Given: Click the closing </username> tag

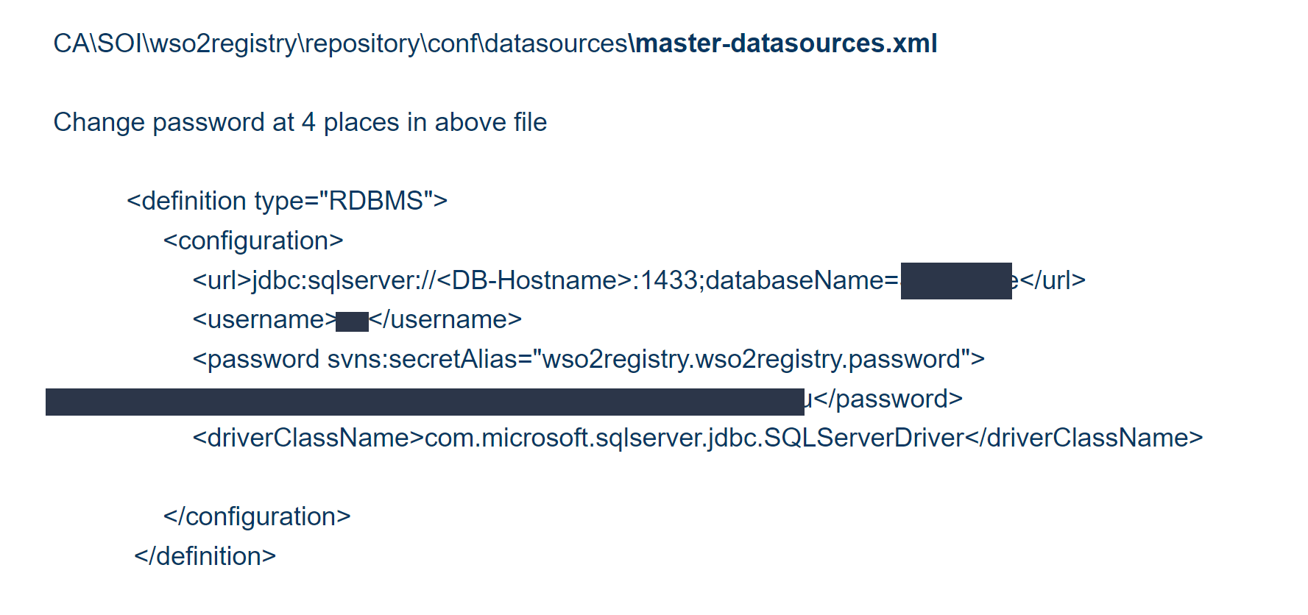Looking at the screenshot, I should click(445, 319).
